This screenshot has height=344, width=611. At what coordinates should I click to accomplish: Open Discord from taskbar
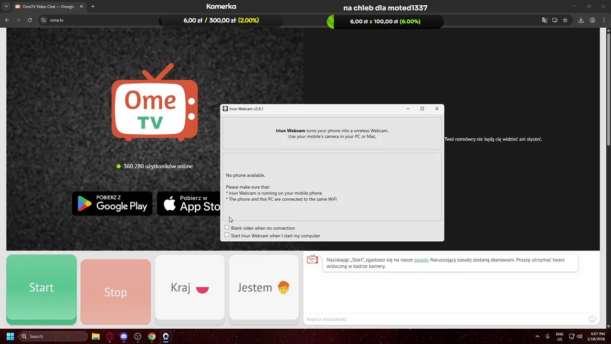pos(124,336)
